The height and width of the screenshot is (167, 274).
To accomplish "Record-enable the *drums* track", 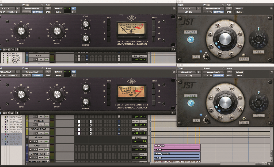I will click(30, 141).
